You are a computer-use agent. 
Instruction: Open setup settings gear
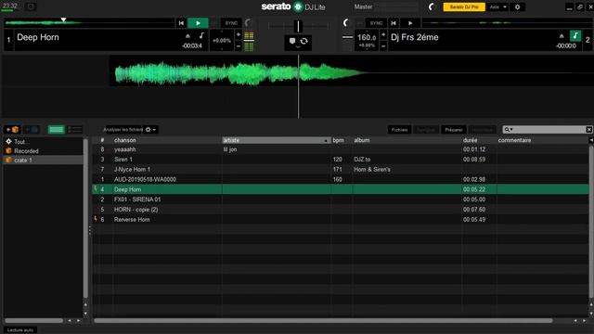click(518, 7)
